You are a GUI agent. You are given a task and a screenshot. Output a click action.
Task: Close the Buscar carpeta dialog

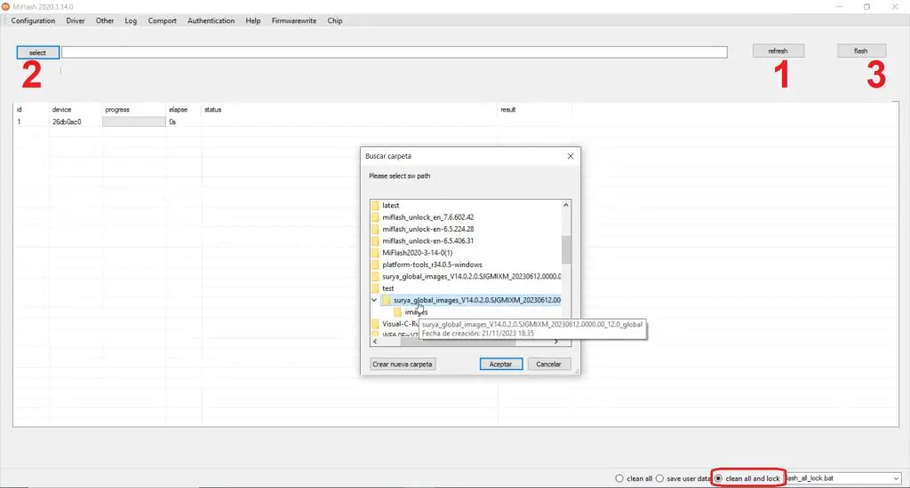(x=570, y=156)
